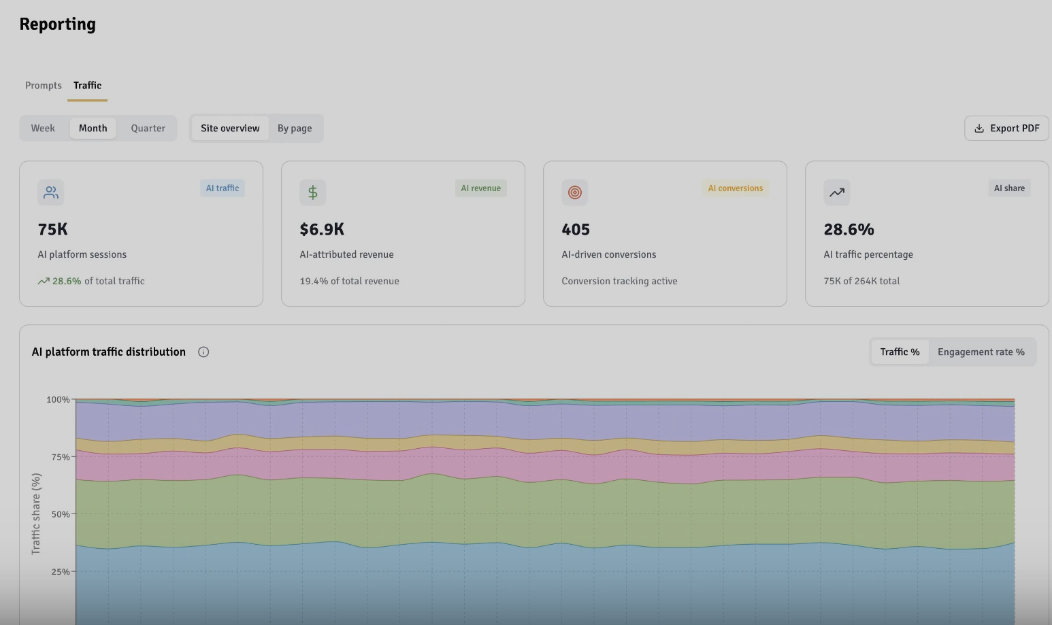Click the pink band in the chart
This screenshot has height=625, width=1052.
[544, 466]
